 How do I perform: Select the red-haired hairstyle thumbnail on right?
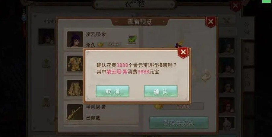coord(226,105)
